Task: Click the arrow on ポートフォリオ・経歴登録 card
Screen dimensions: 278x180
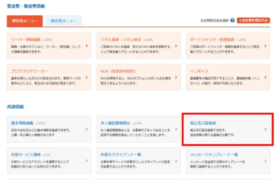Action: (265, 46)
